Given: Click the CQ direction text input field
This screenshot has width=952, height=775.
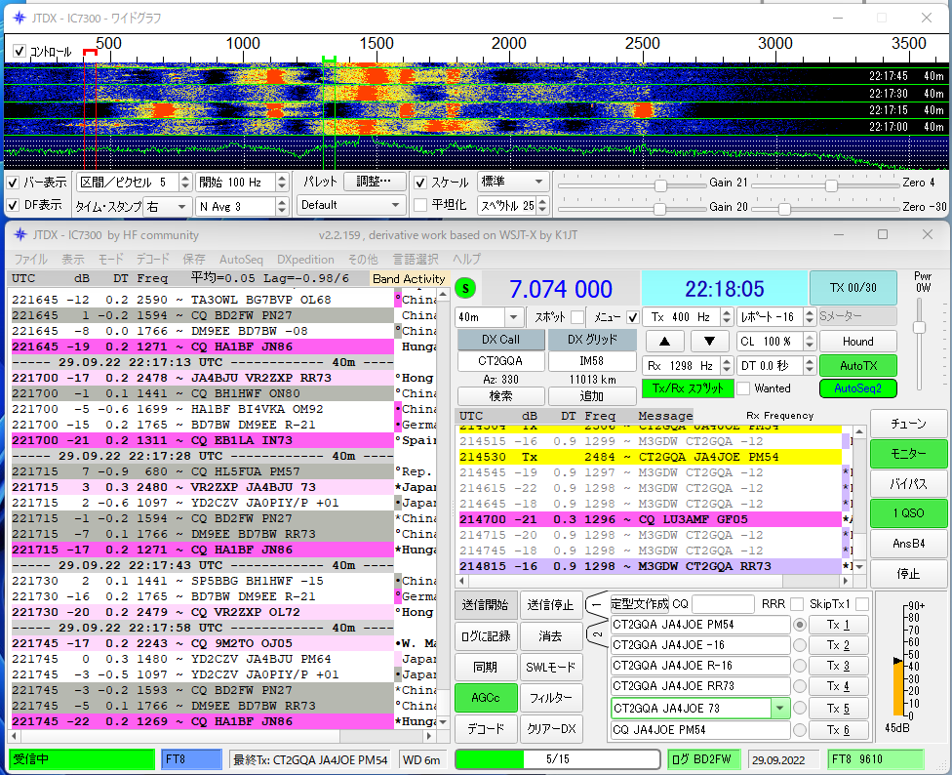Looking at the screenshot, I should [722, 604].
